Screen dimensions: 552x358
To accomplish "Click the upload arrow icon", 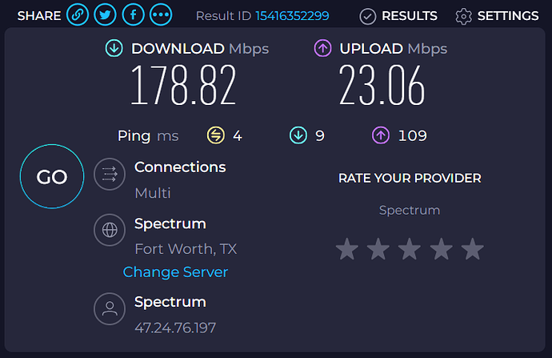I will pos(323,49).
